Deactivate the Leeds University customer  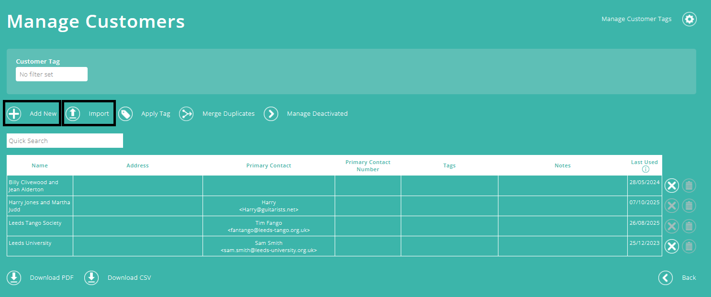tap(671, 246)
